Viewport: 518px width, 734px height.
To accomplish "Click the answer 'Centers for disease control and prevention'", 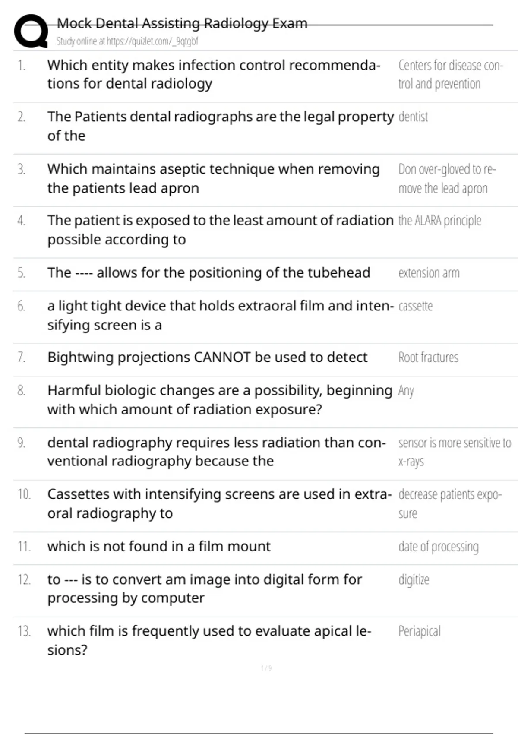I will [450, 74].
